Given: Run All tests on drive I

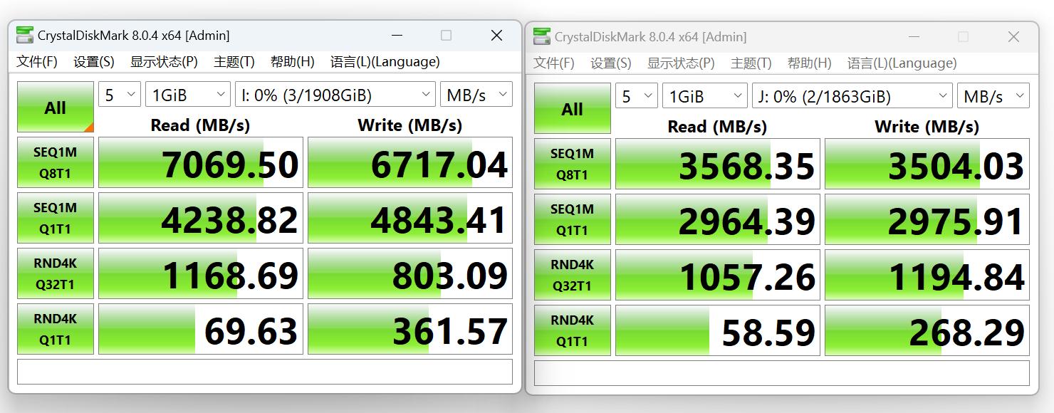Looking at the screenshot, I should click(x=55, y=107).
